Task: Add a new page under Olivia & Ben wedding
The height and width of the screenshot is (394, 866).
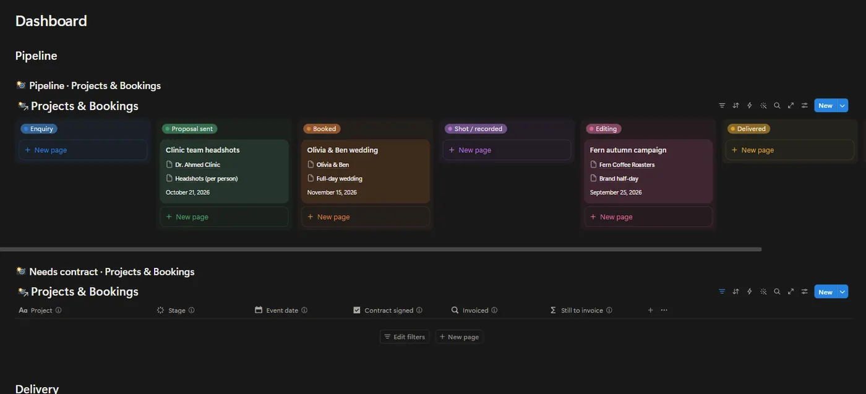Action: coord(366,216)
